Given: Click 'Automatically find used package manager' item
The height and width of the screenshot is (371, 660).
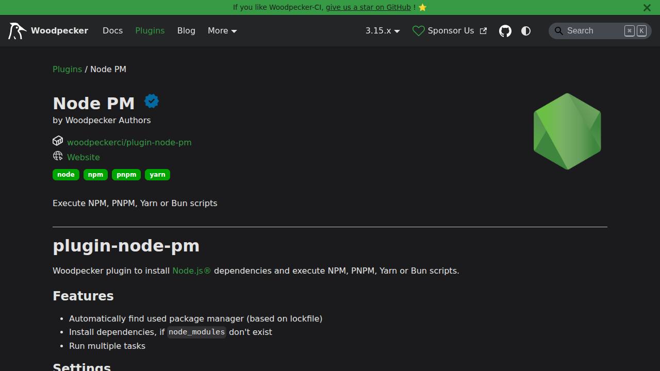Looking at the screenshot, I should (195, 318).
